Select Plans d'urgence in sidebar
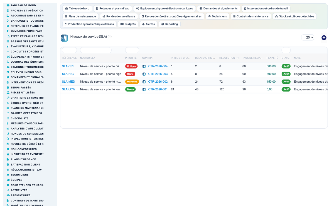The image size is (334, 206). tap(23, 159)
